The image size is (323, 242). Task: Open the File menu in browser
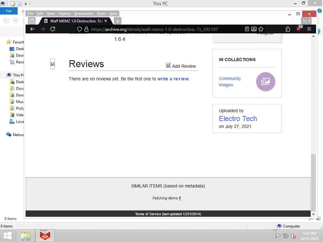tap(30, 14)
